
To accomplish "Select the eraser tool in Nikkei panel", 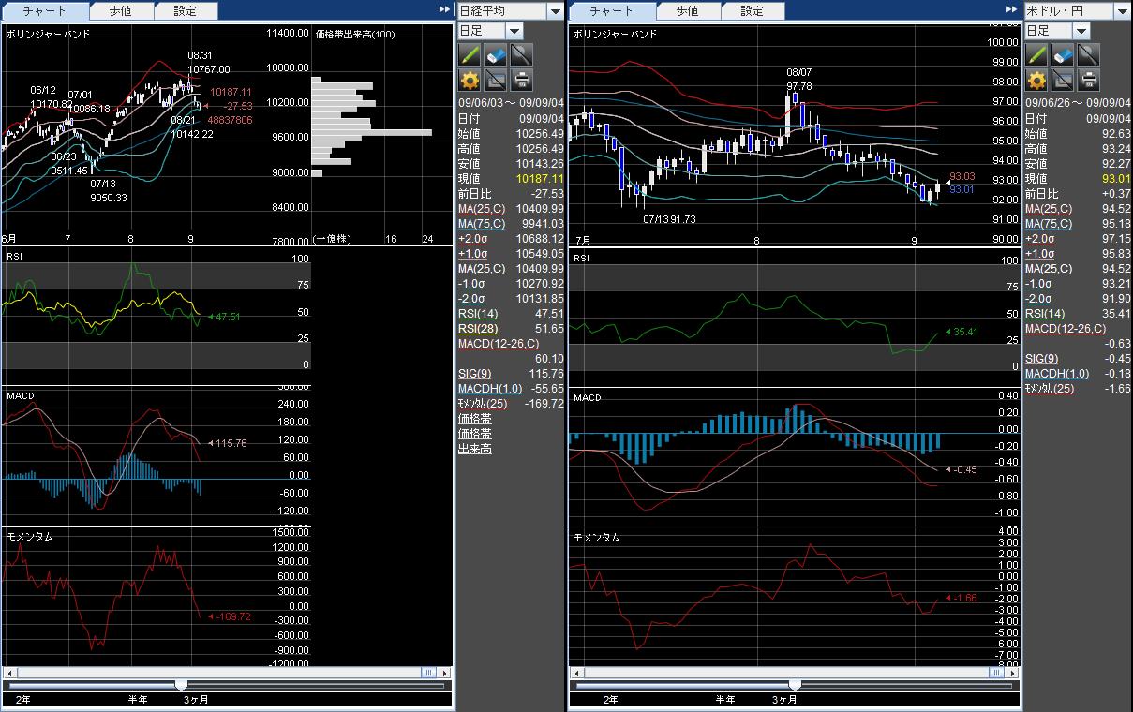I will [x=496, y=55].
